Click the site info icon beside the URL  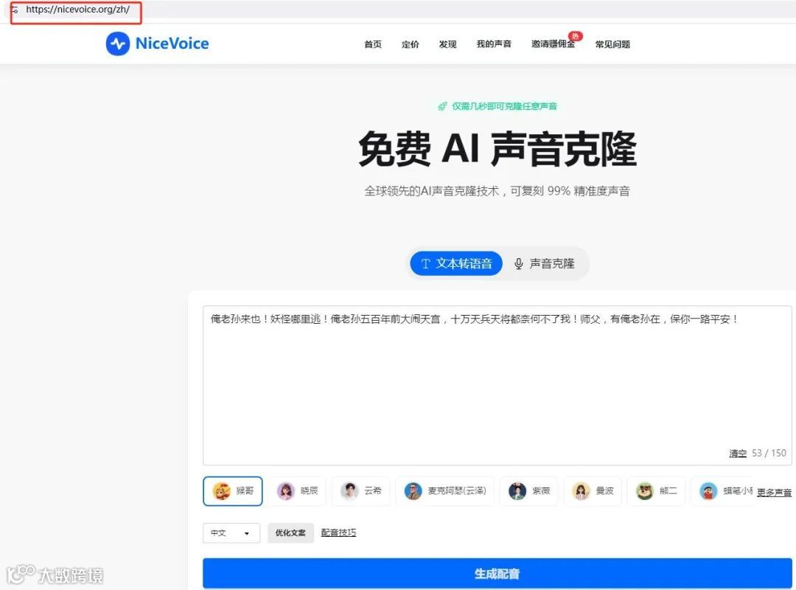tap(15, 10)
